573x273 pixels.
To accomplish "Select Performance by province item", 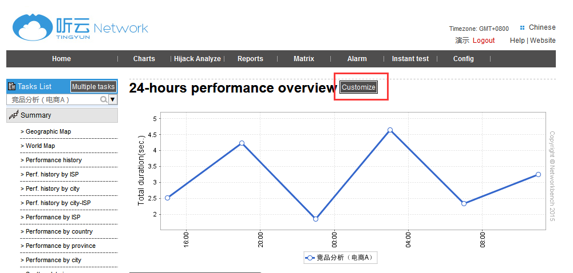I will coord(61,246).
